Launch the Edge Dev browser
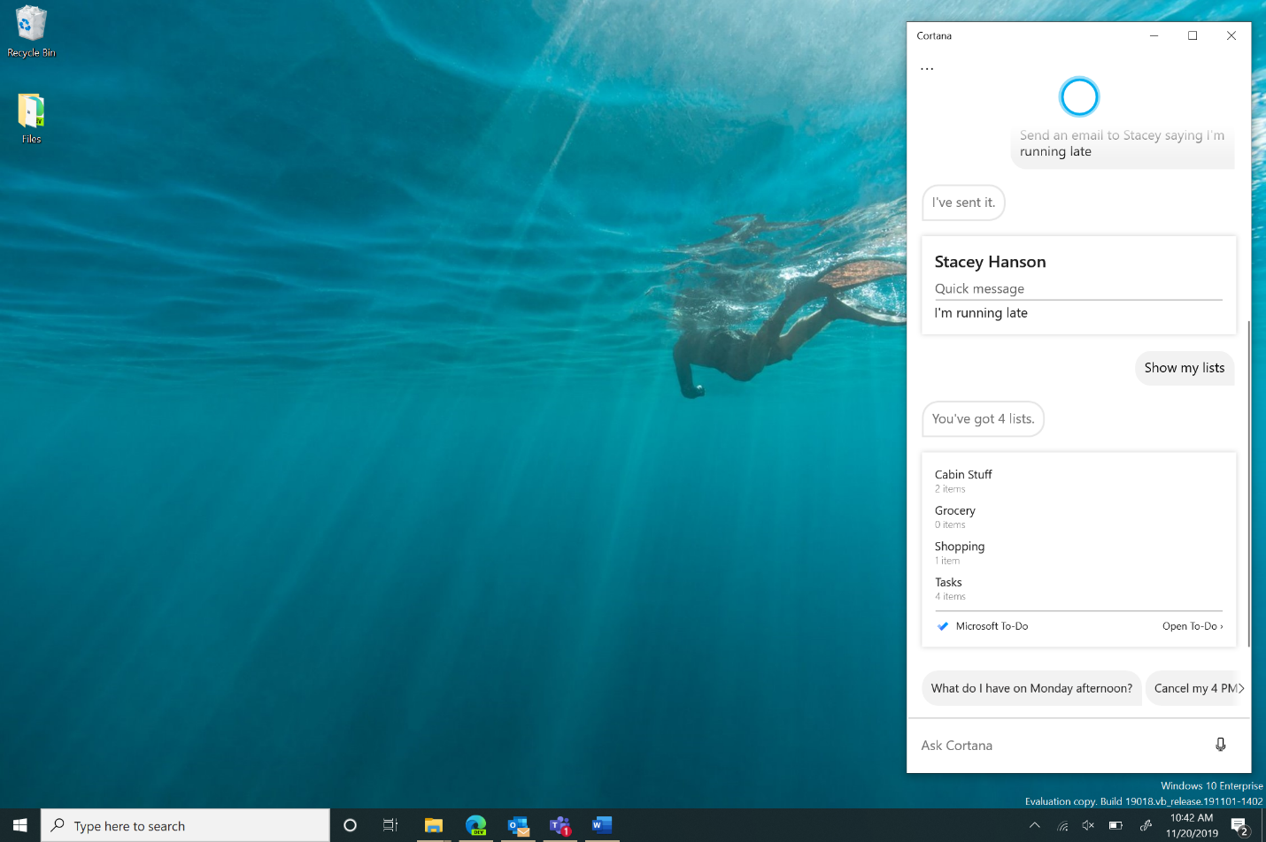 [x=475, y=825]
